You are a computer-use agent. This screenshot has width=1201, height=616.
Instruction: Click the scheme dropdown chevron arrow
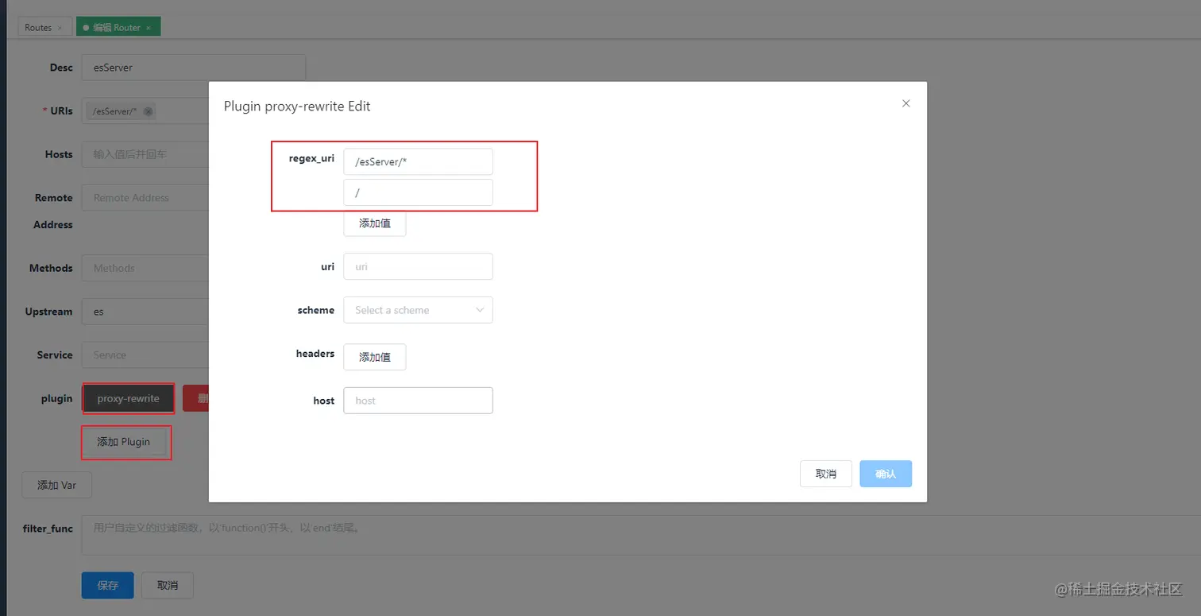480,310
